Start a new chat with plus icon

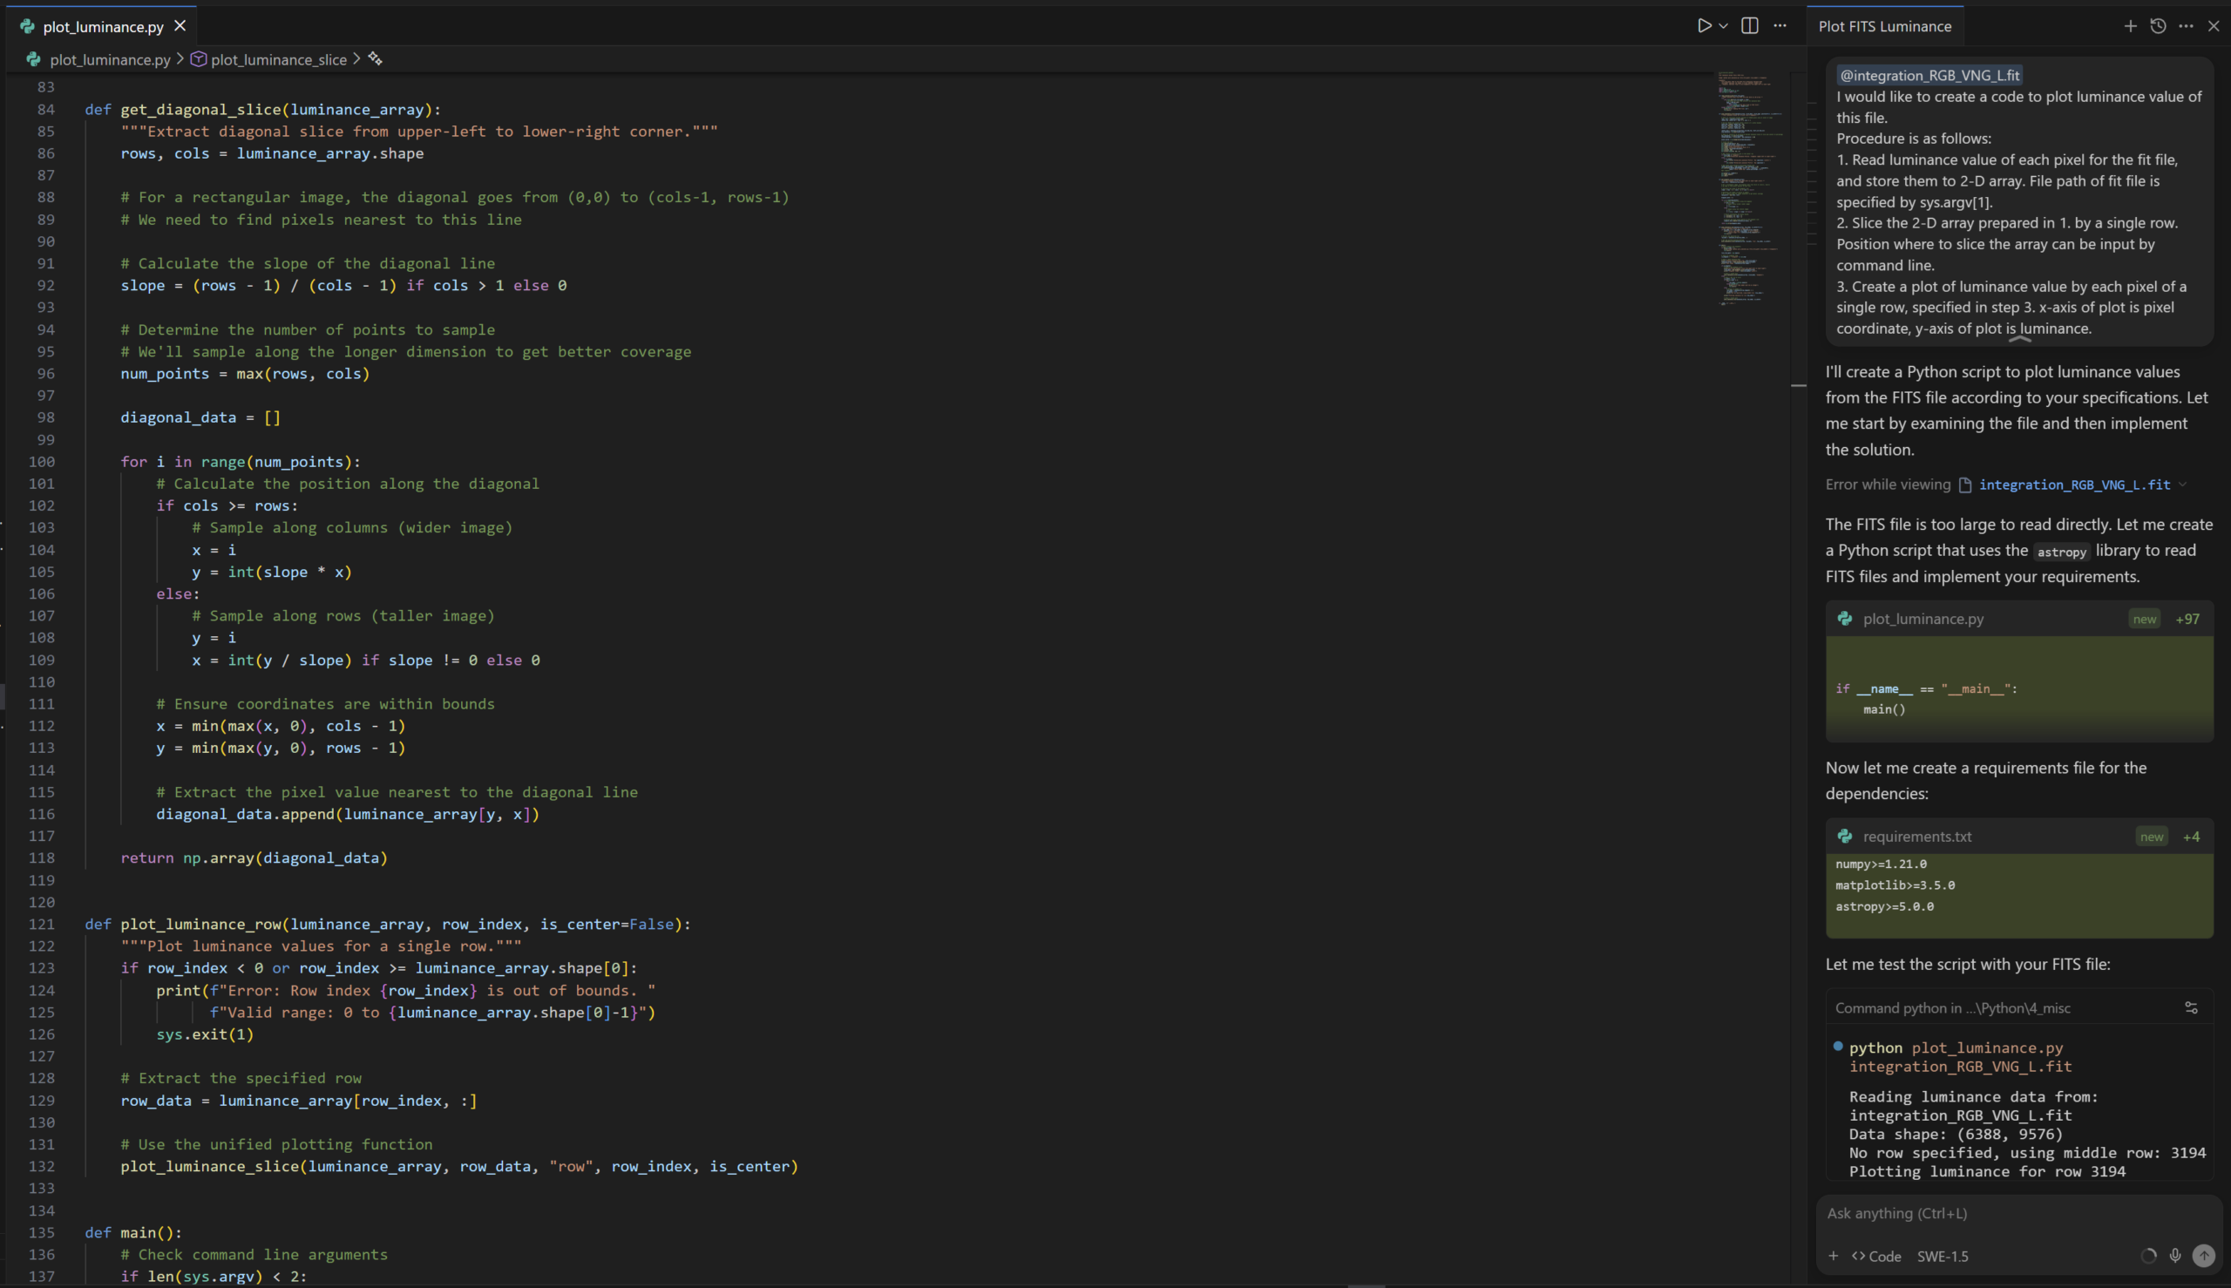[2130, 25]
